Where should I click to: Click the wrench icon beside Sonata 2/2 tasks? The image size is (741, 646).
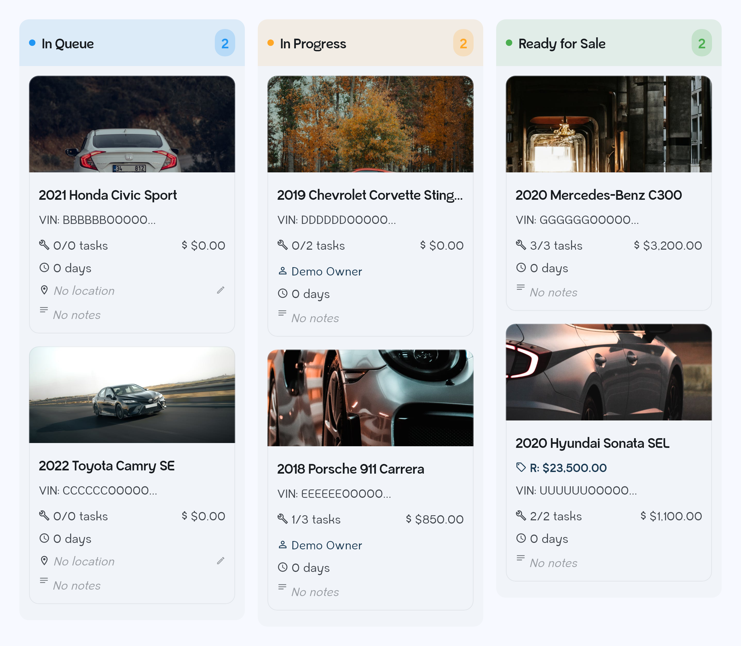[x=521, y=516]
